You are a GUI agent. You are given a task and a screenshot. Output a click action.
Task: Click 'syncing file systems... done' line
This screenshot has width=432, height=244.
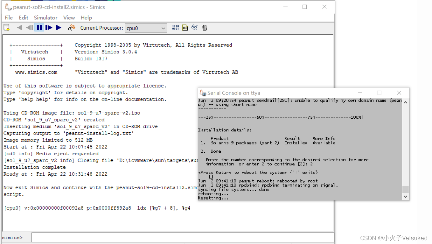pyautogui.click(x=233, y=190)
